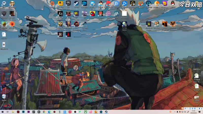Open the Super Bunny Man shortcut
Image resolution: width=203 pixels, height=114 pixels.
(108, 14)
